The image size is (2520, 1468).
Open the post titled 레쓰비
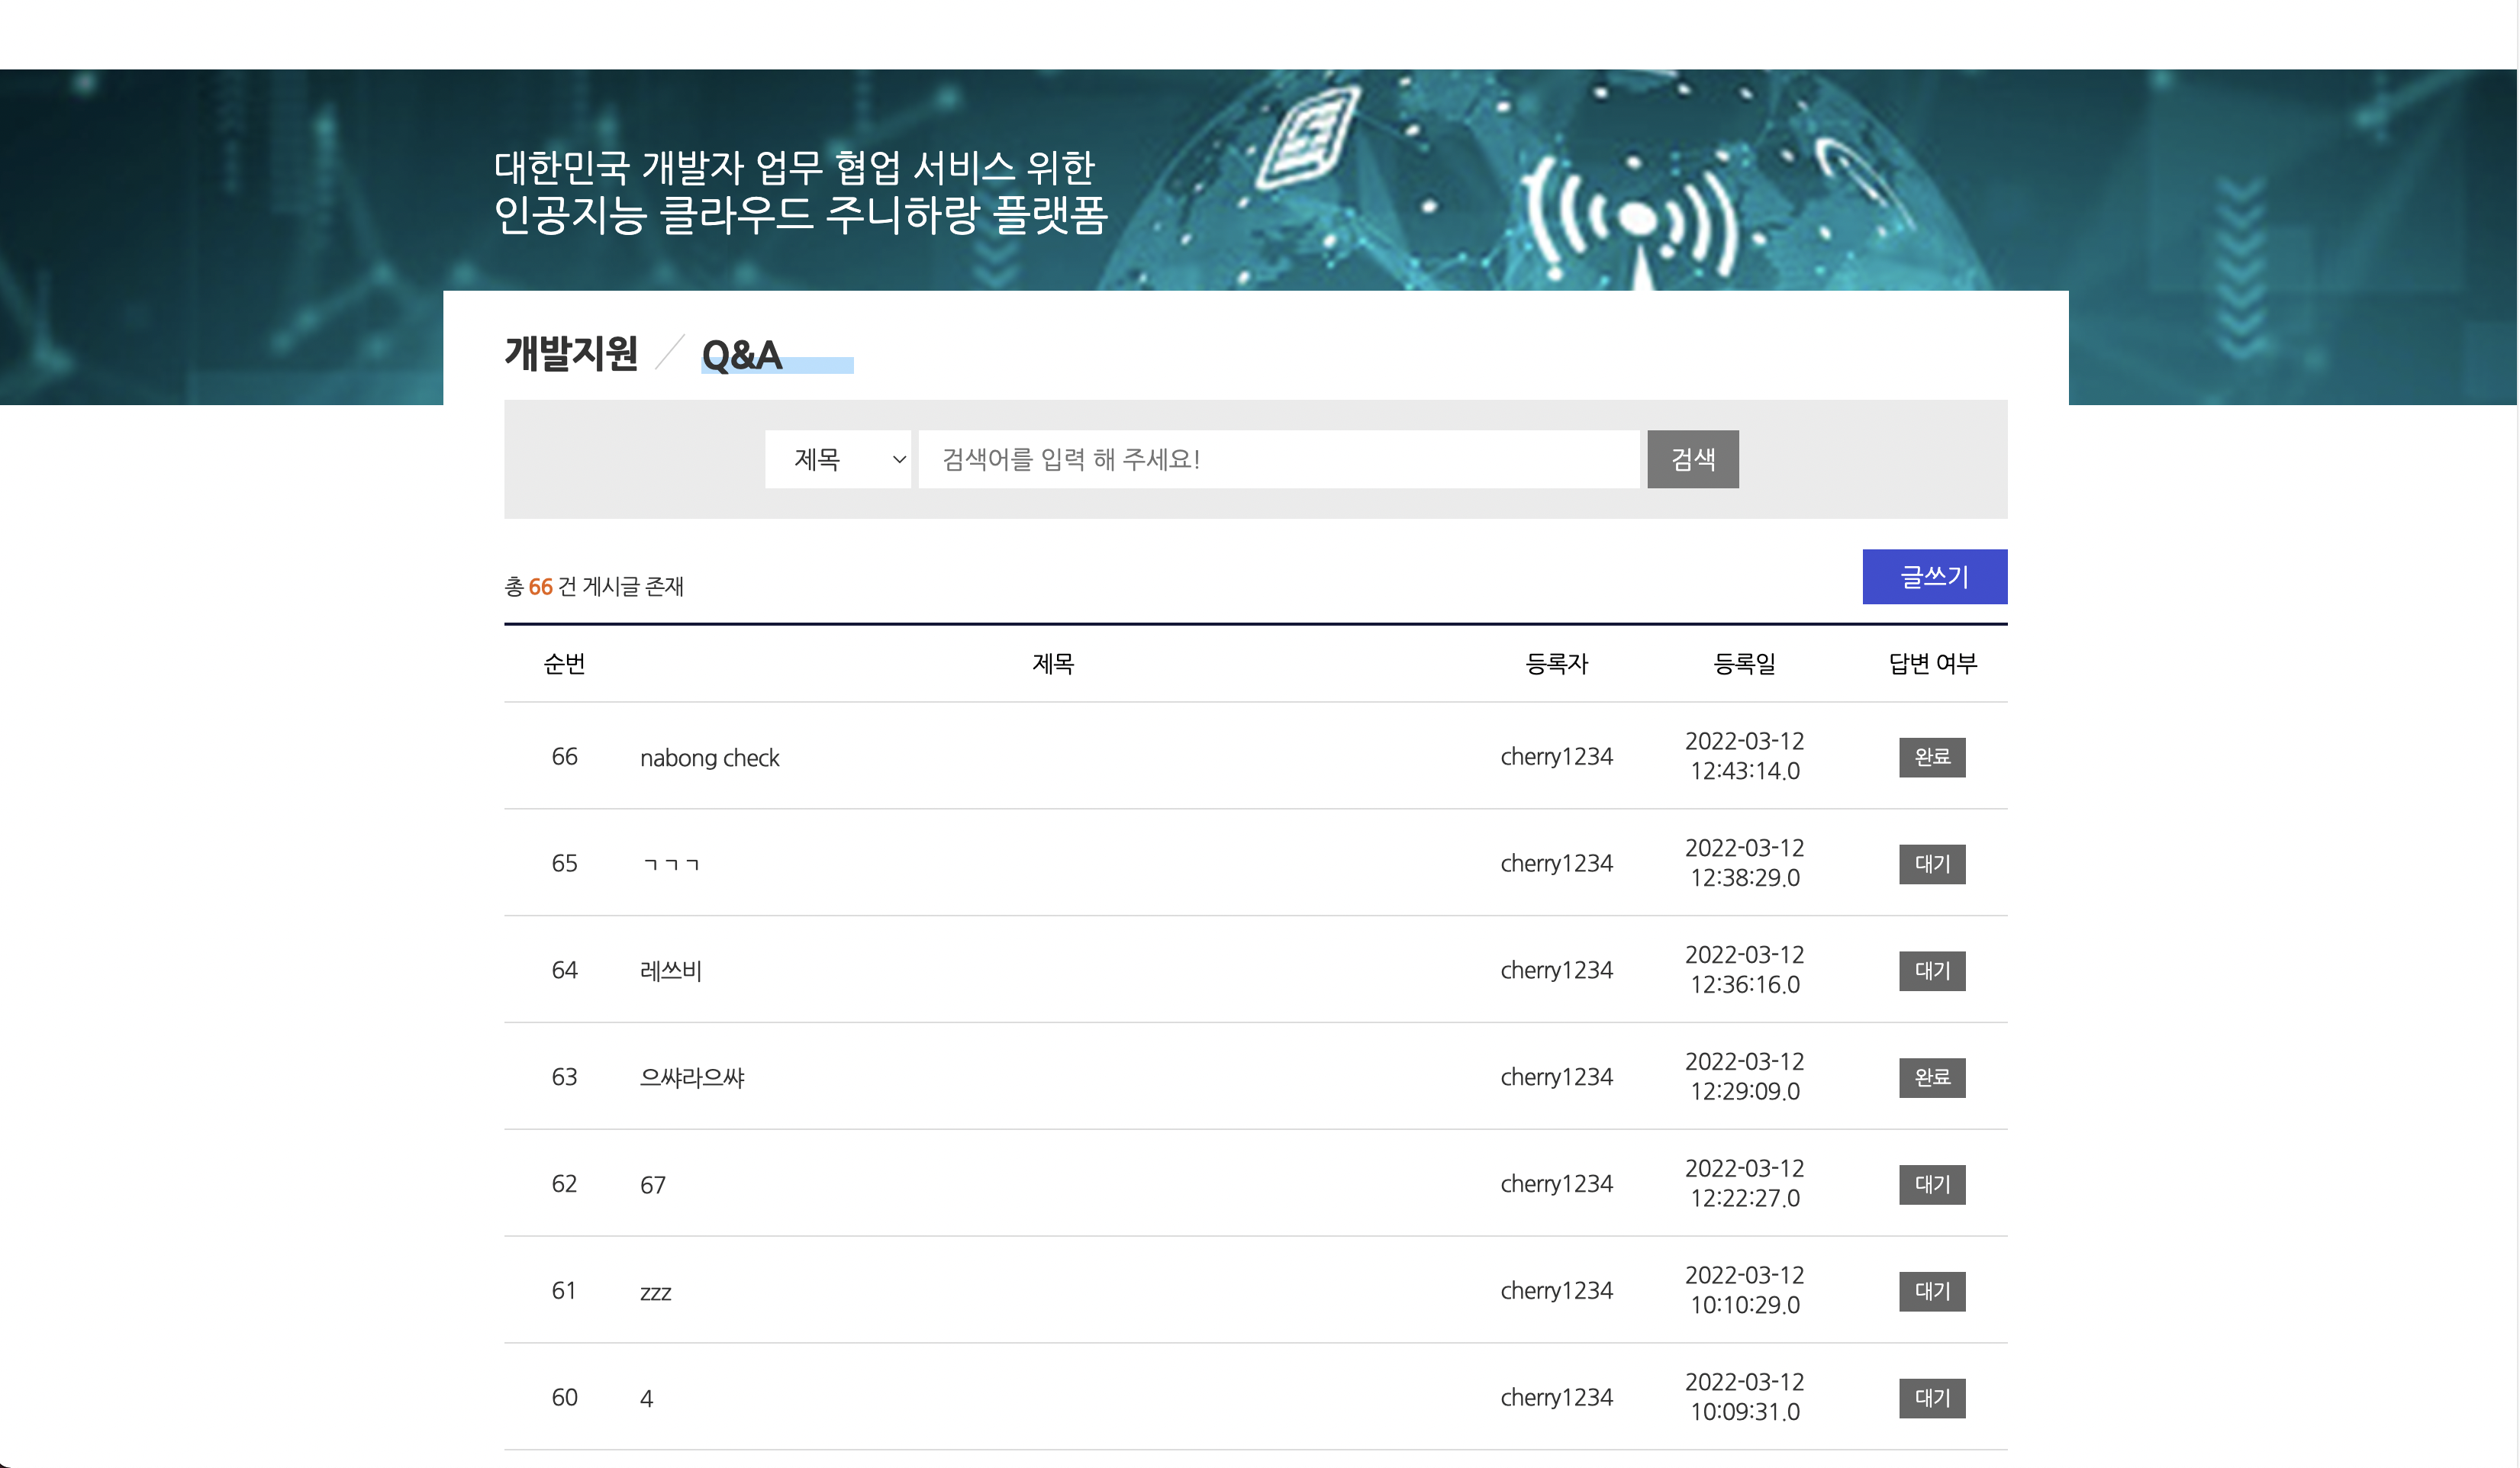tap(670, 971)
